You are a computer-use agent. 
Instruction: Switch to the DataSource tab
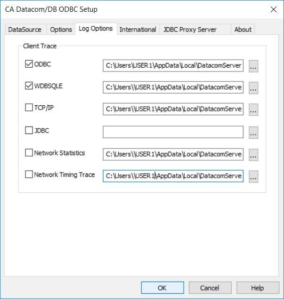[x=25, y=30]
